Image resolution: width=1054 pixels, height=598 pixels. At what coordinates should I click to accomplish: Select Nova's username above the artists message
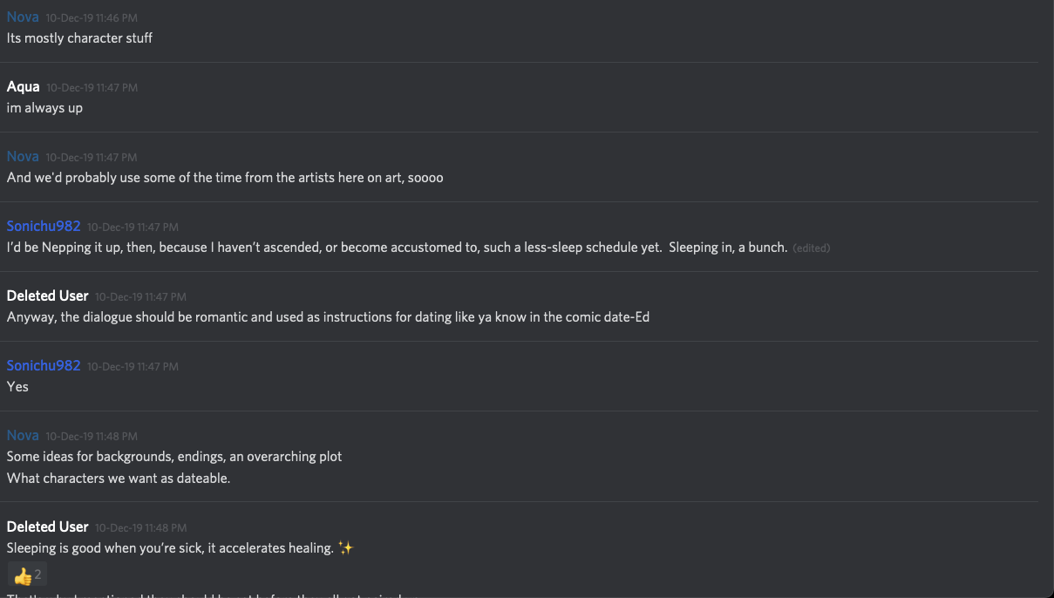(x=23, y=156)
